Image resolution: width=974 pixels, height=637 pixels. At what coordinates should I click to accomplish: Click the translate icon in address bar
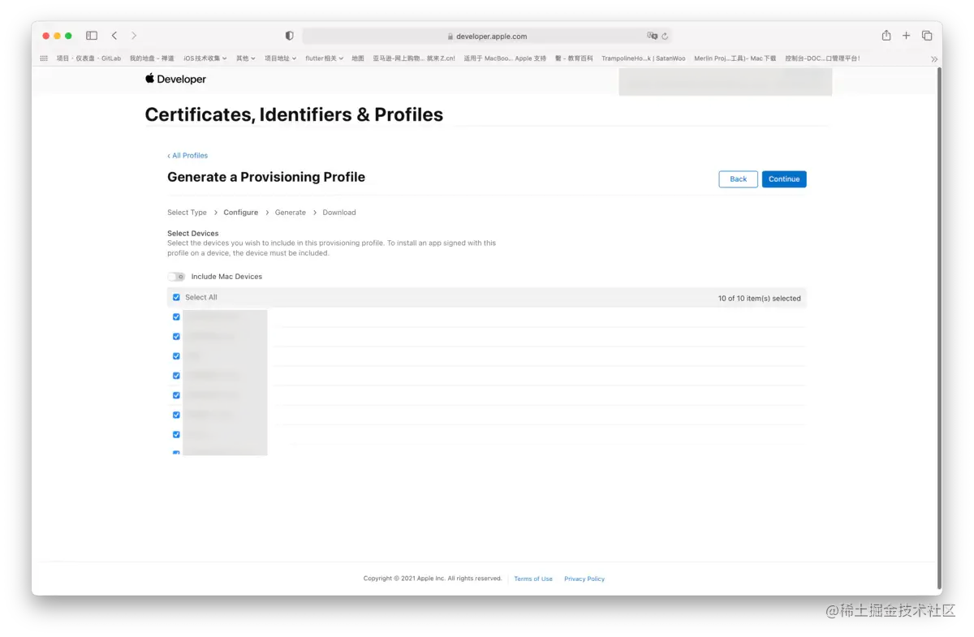[x=652, y=36]
